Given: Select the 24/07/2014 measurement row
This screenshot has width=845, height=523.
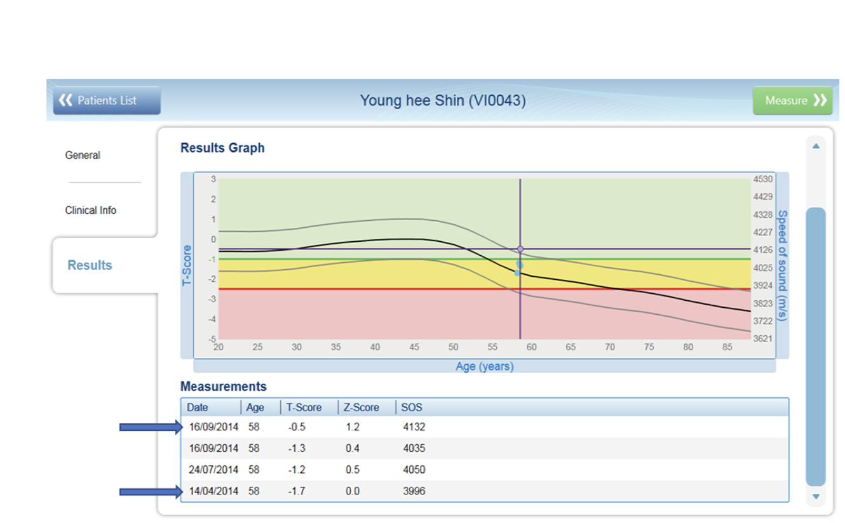Looking at the screenshot, I should [485, 470].
